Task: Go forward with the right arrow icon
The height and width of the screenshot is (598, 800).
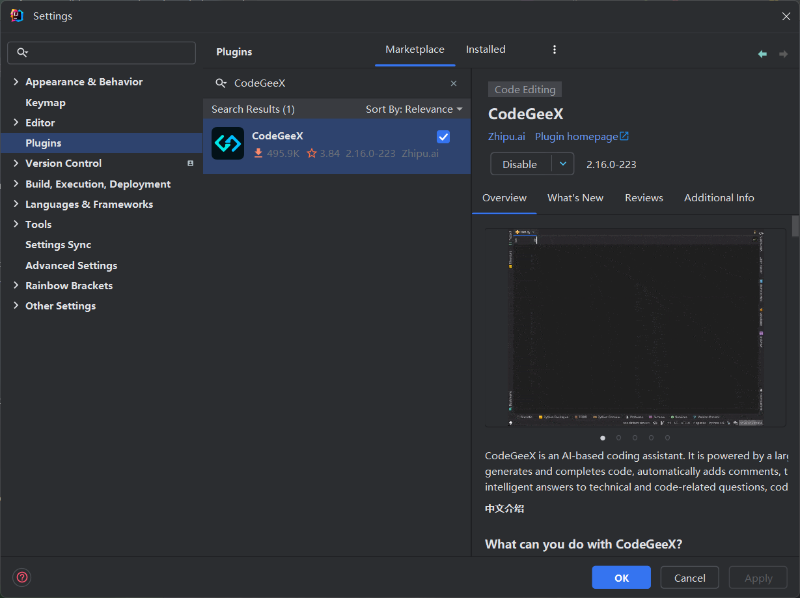Action: coord(783,54)
